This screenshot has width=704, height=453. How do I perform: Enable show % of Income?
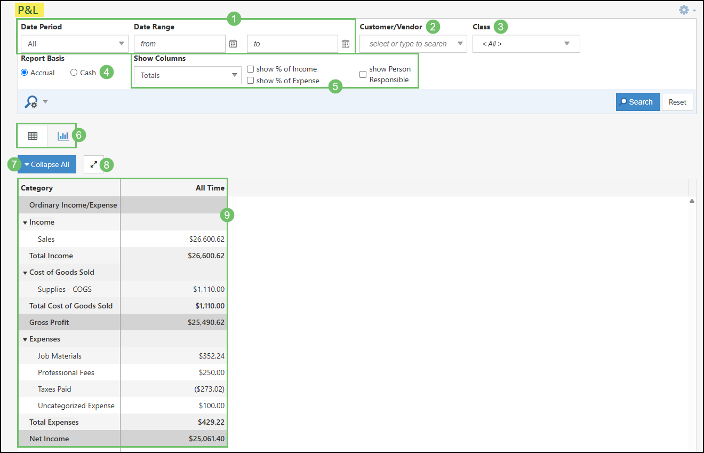[x=250, y=69]
